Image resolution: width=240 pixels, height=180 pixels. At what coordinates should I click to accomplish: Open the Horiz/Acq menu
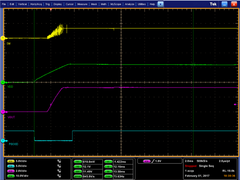coord(36,4)
